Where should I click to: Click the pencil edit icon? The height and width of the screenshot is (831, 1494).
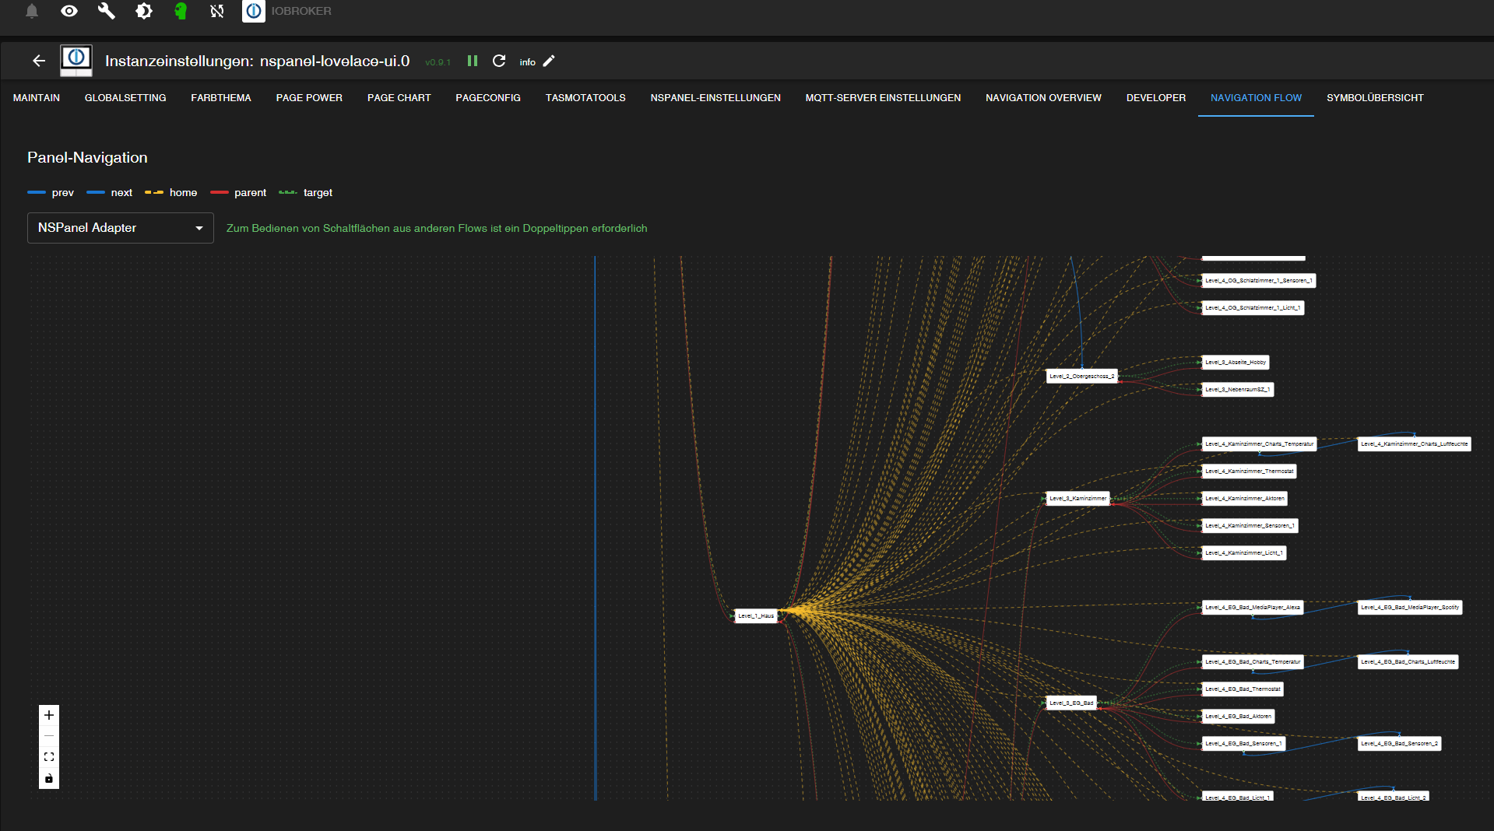pyautogui.click(x=549, y=61)
